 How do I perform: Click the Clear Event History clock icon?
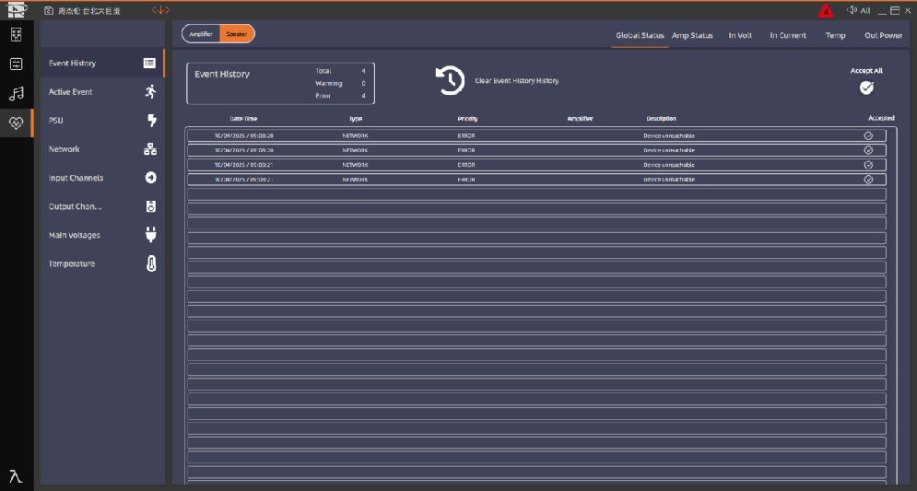(449, 81)
